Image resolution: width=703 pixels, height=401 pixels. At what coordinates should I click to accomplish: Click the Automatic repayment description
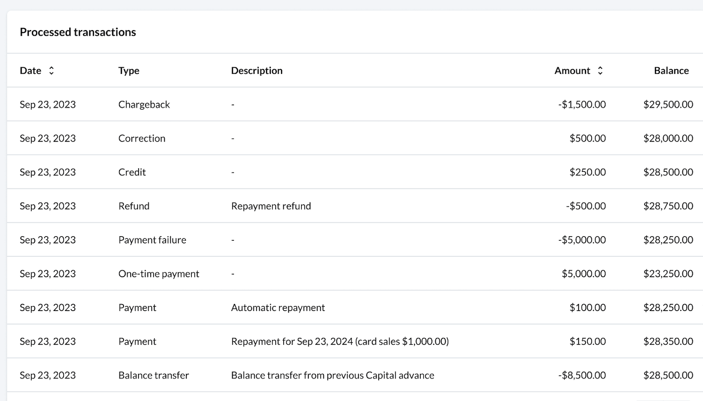click(x=278, y=308)
